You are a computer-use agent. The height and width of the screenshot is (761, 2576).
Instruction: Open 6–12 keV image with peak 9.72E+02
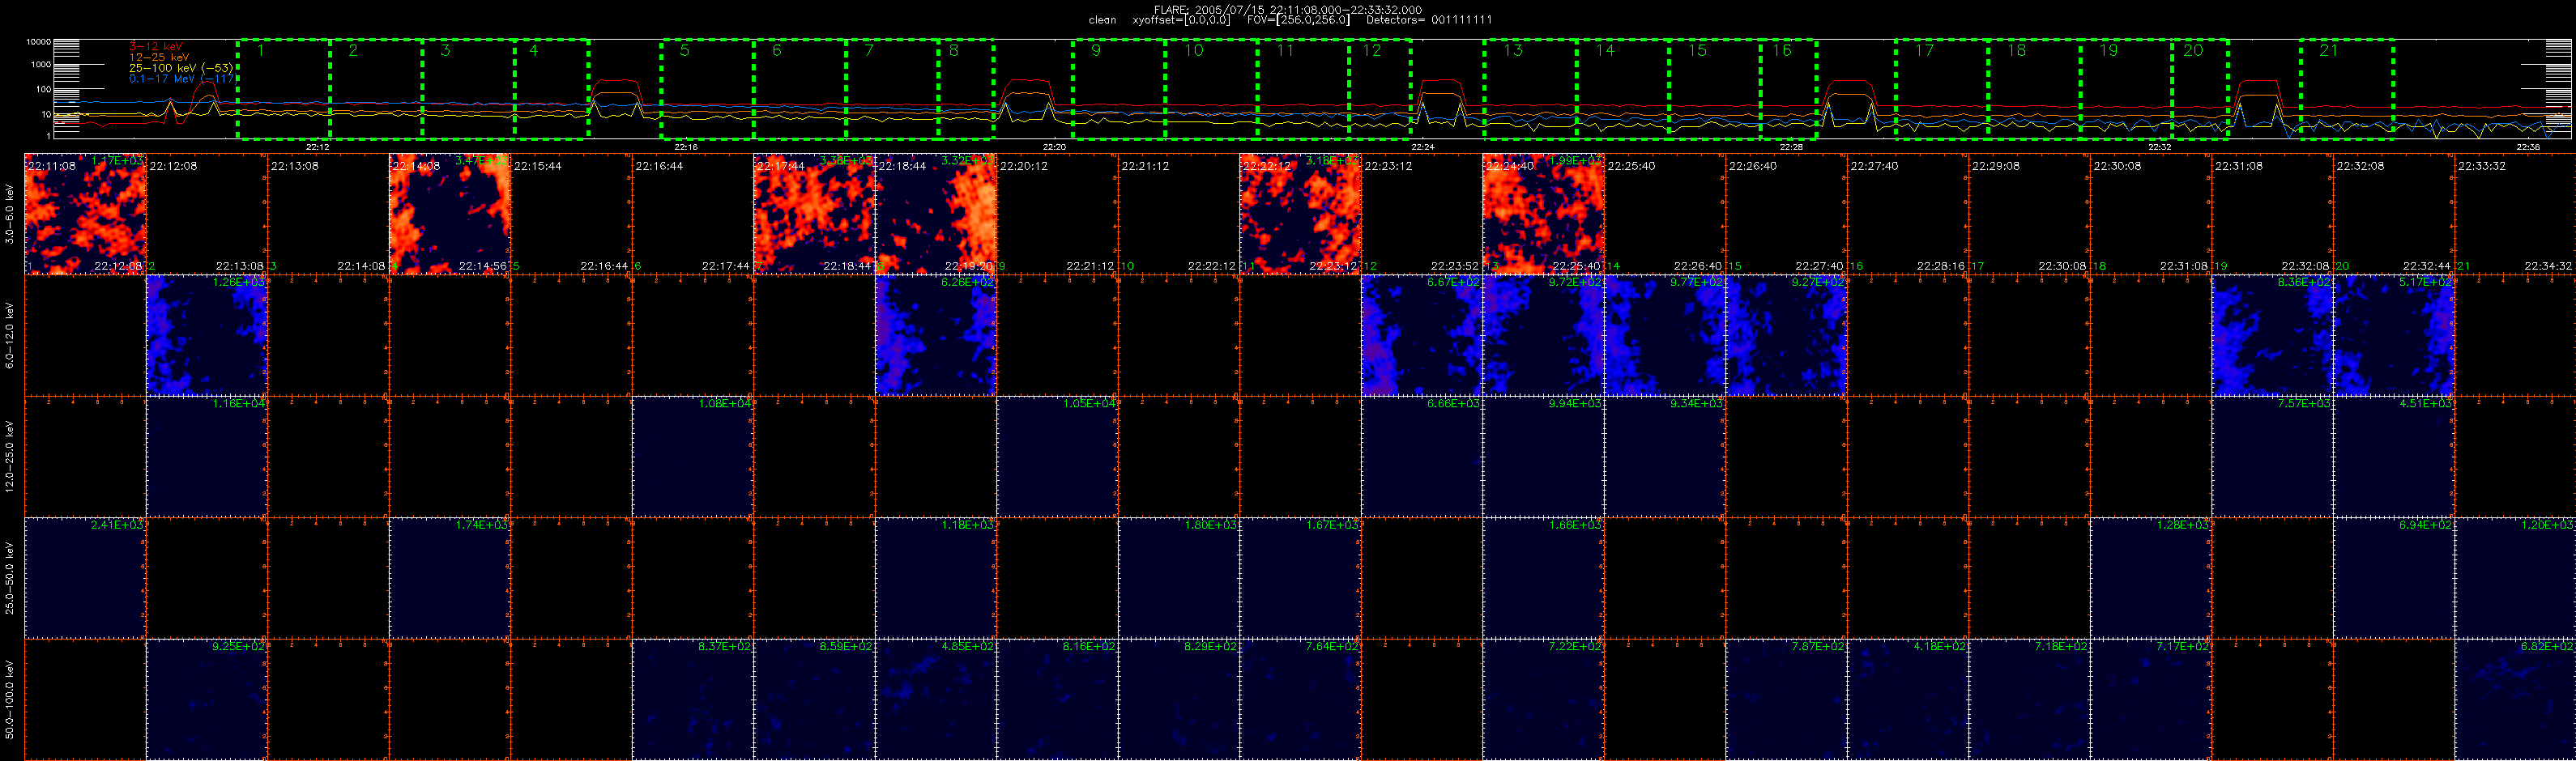click(x=1543, y=335)
